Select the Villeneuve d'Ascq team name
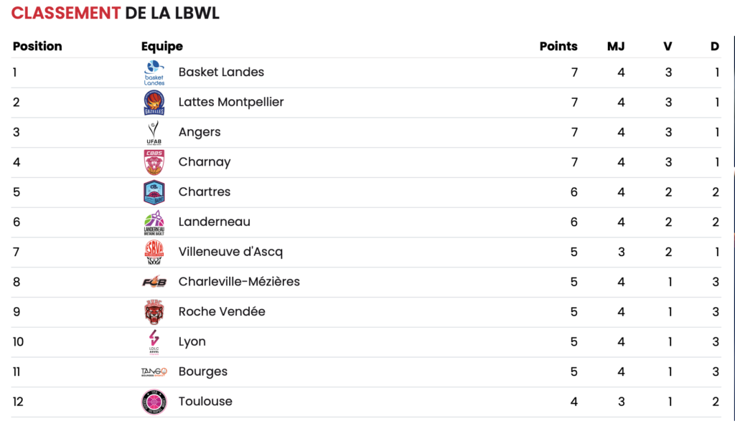Image resolution: width=735 pixels, height=426 pixels. [x=230, y=252]
